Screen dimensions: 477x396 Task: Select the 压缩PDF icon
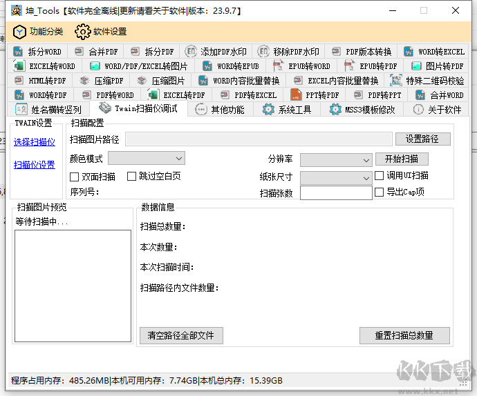tap(84, 81)
